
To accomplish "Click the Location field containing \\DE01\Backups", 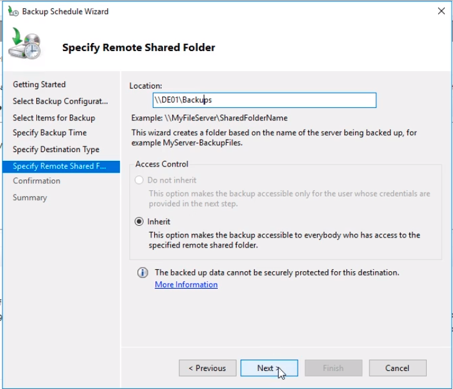I will pyautogui.click(x=265, y=100).
